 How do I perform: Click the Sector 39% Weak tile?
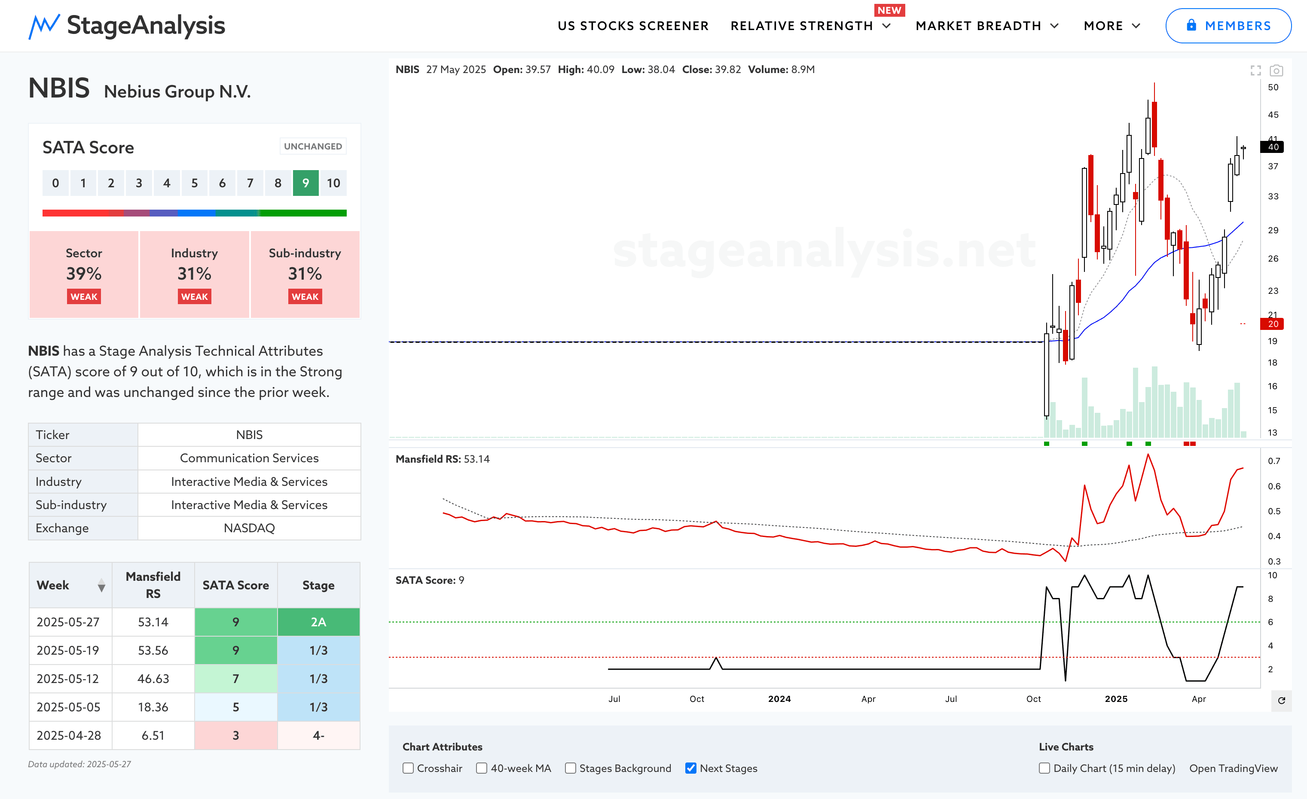(x=84, y=274)
